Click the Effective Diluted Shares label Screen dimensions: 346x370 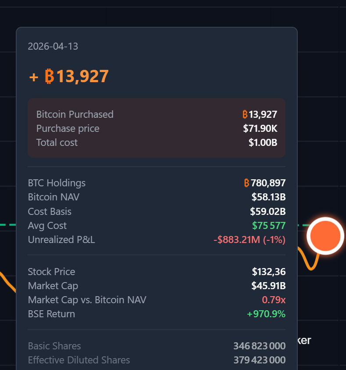(79, 360)
